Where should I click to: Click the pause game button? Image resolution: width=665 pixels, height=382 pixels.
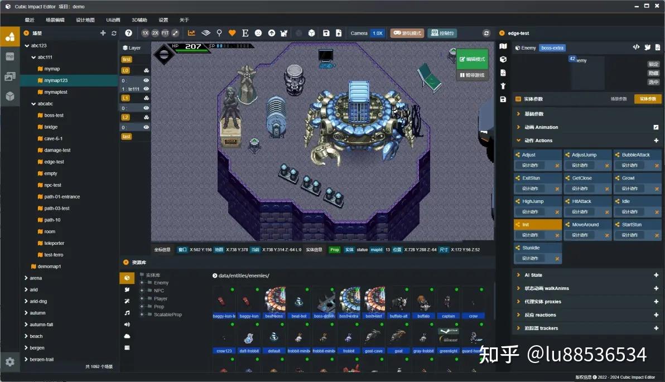(x=472, y=75)
